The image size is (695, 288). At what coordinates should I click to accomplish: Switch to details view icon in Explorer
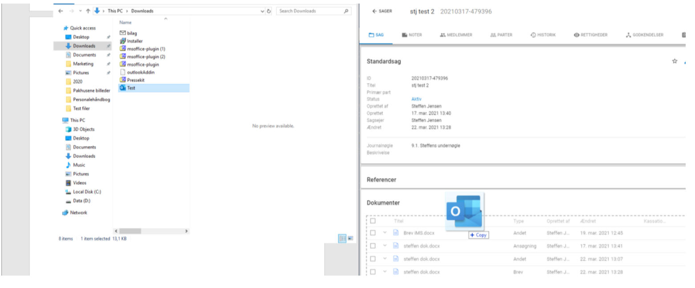point(342,239)
